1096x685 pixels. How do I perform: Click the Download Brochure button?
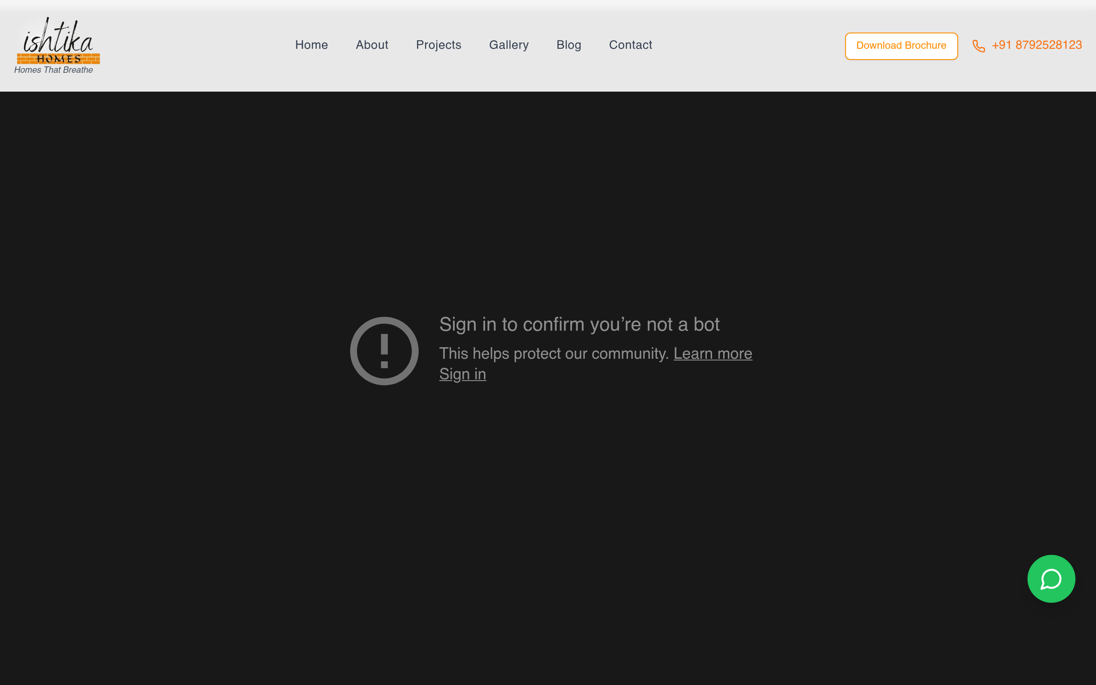901,46
